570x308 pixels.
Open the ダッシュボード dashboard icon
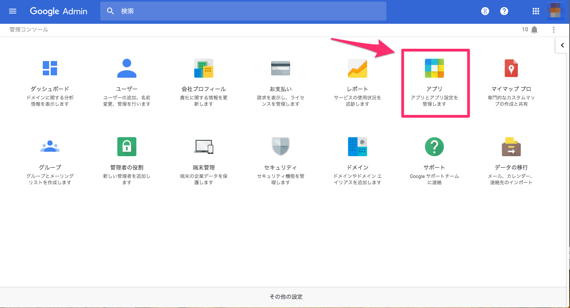pyautogui.click(x=50, y=68)
